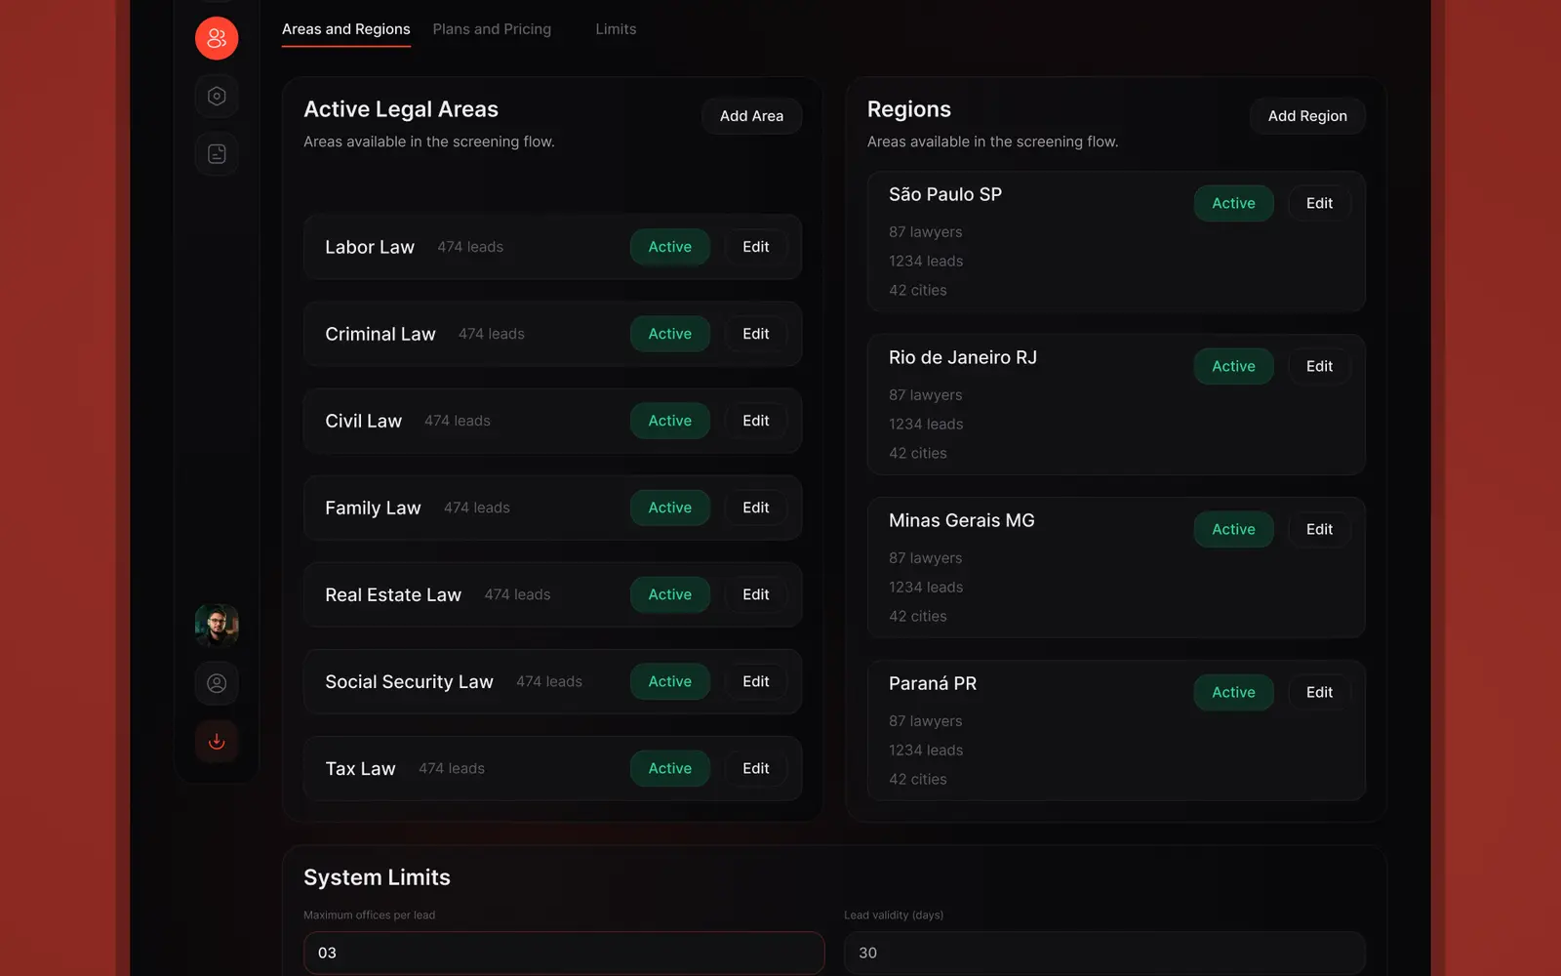Click the Regions panel heading

pos(909,109)
